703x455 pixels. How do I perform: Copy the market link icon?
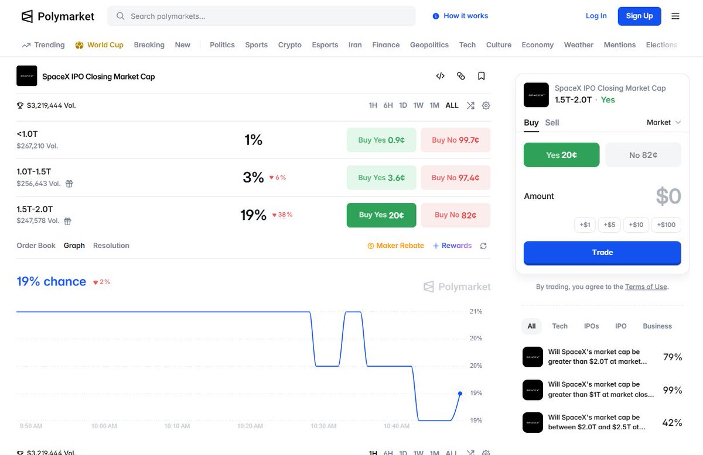[x=461, y=76]
